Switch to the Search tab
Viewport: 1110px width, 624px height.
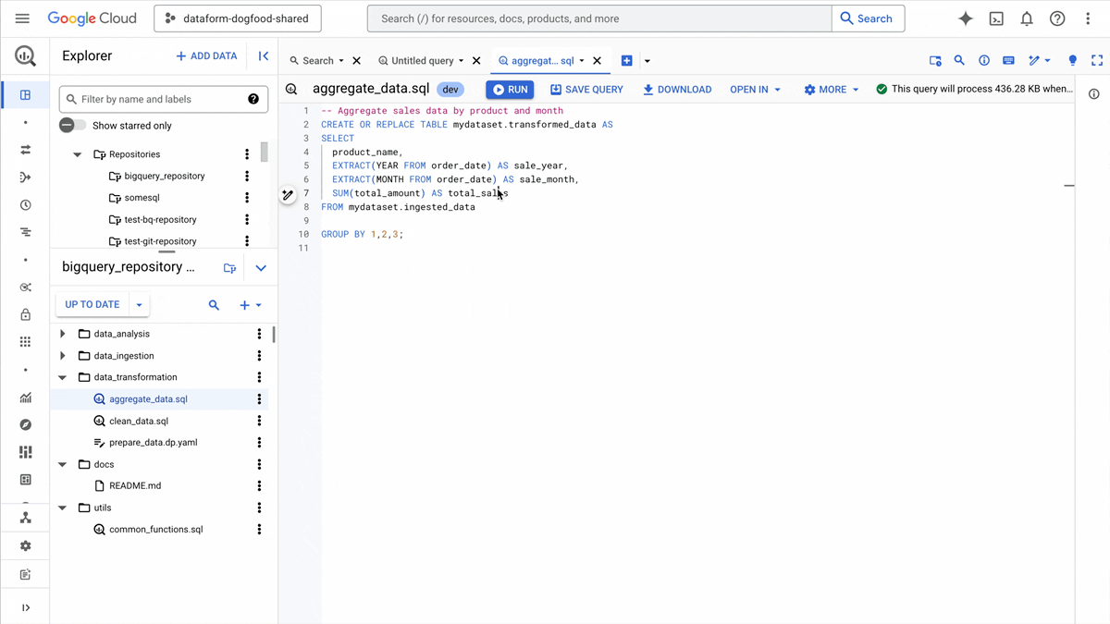(x=317, y=61)
